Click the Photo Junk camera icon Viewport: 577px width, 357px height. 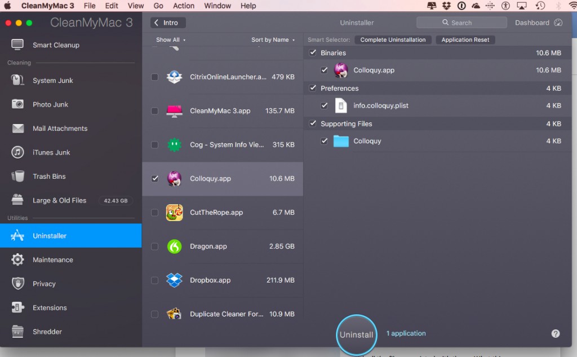pos(17,104)
